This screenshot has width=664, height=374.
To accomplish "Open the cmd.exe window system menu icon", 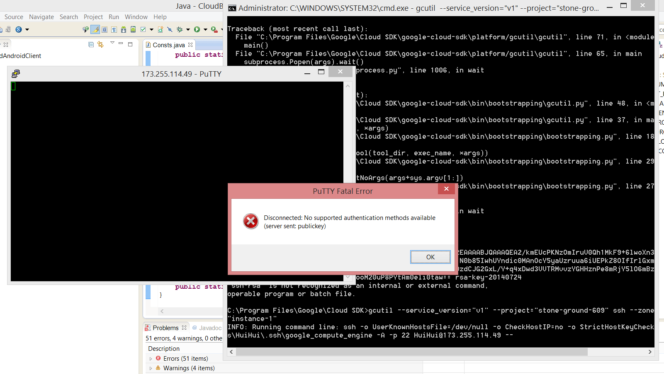I will point(232,8).
